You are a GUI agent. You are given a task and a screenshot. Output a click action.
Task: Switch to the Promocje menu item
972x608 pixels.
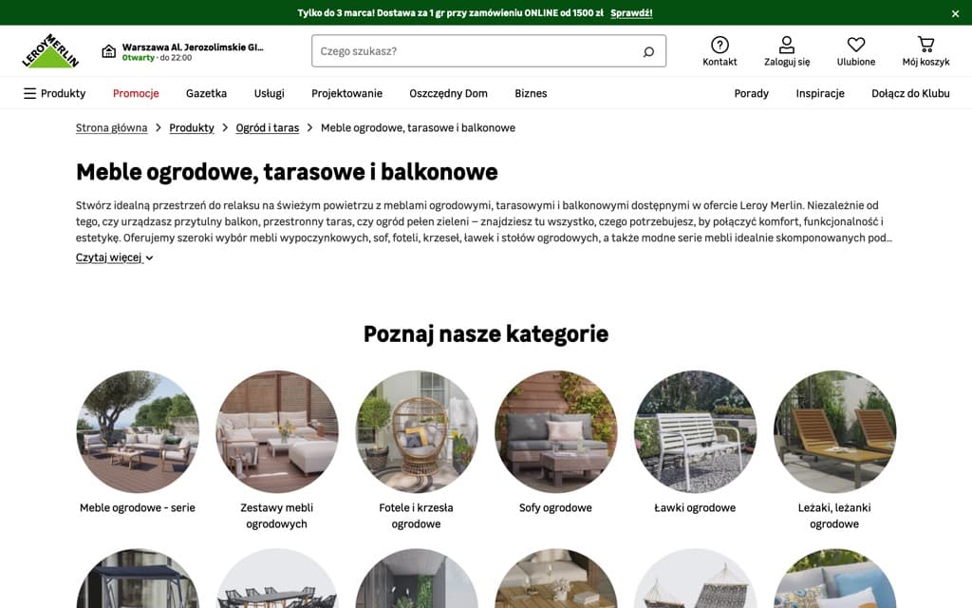[x=136, y=93]
